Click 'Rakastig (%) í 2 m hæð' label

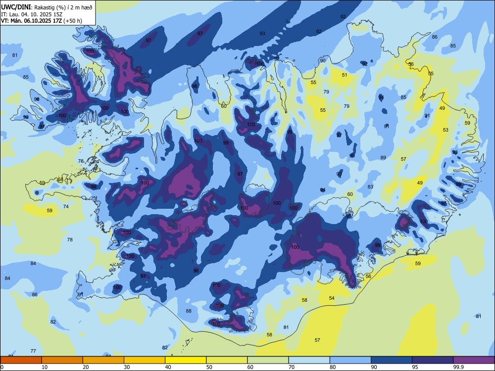coord(63,7)
